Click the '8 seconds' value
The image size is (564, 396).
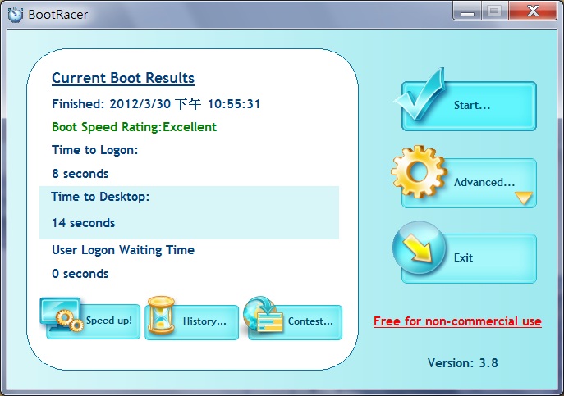point(80,174)
